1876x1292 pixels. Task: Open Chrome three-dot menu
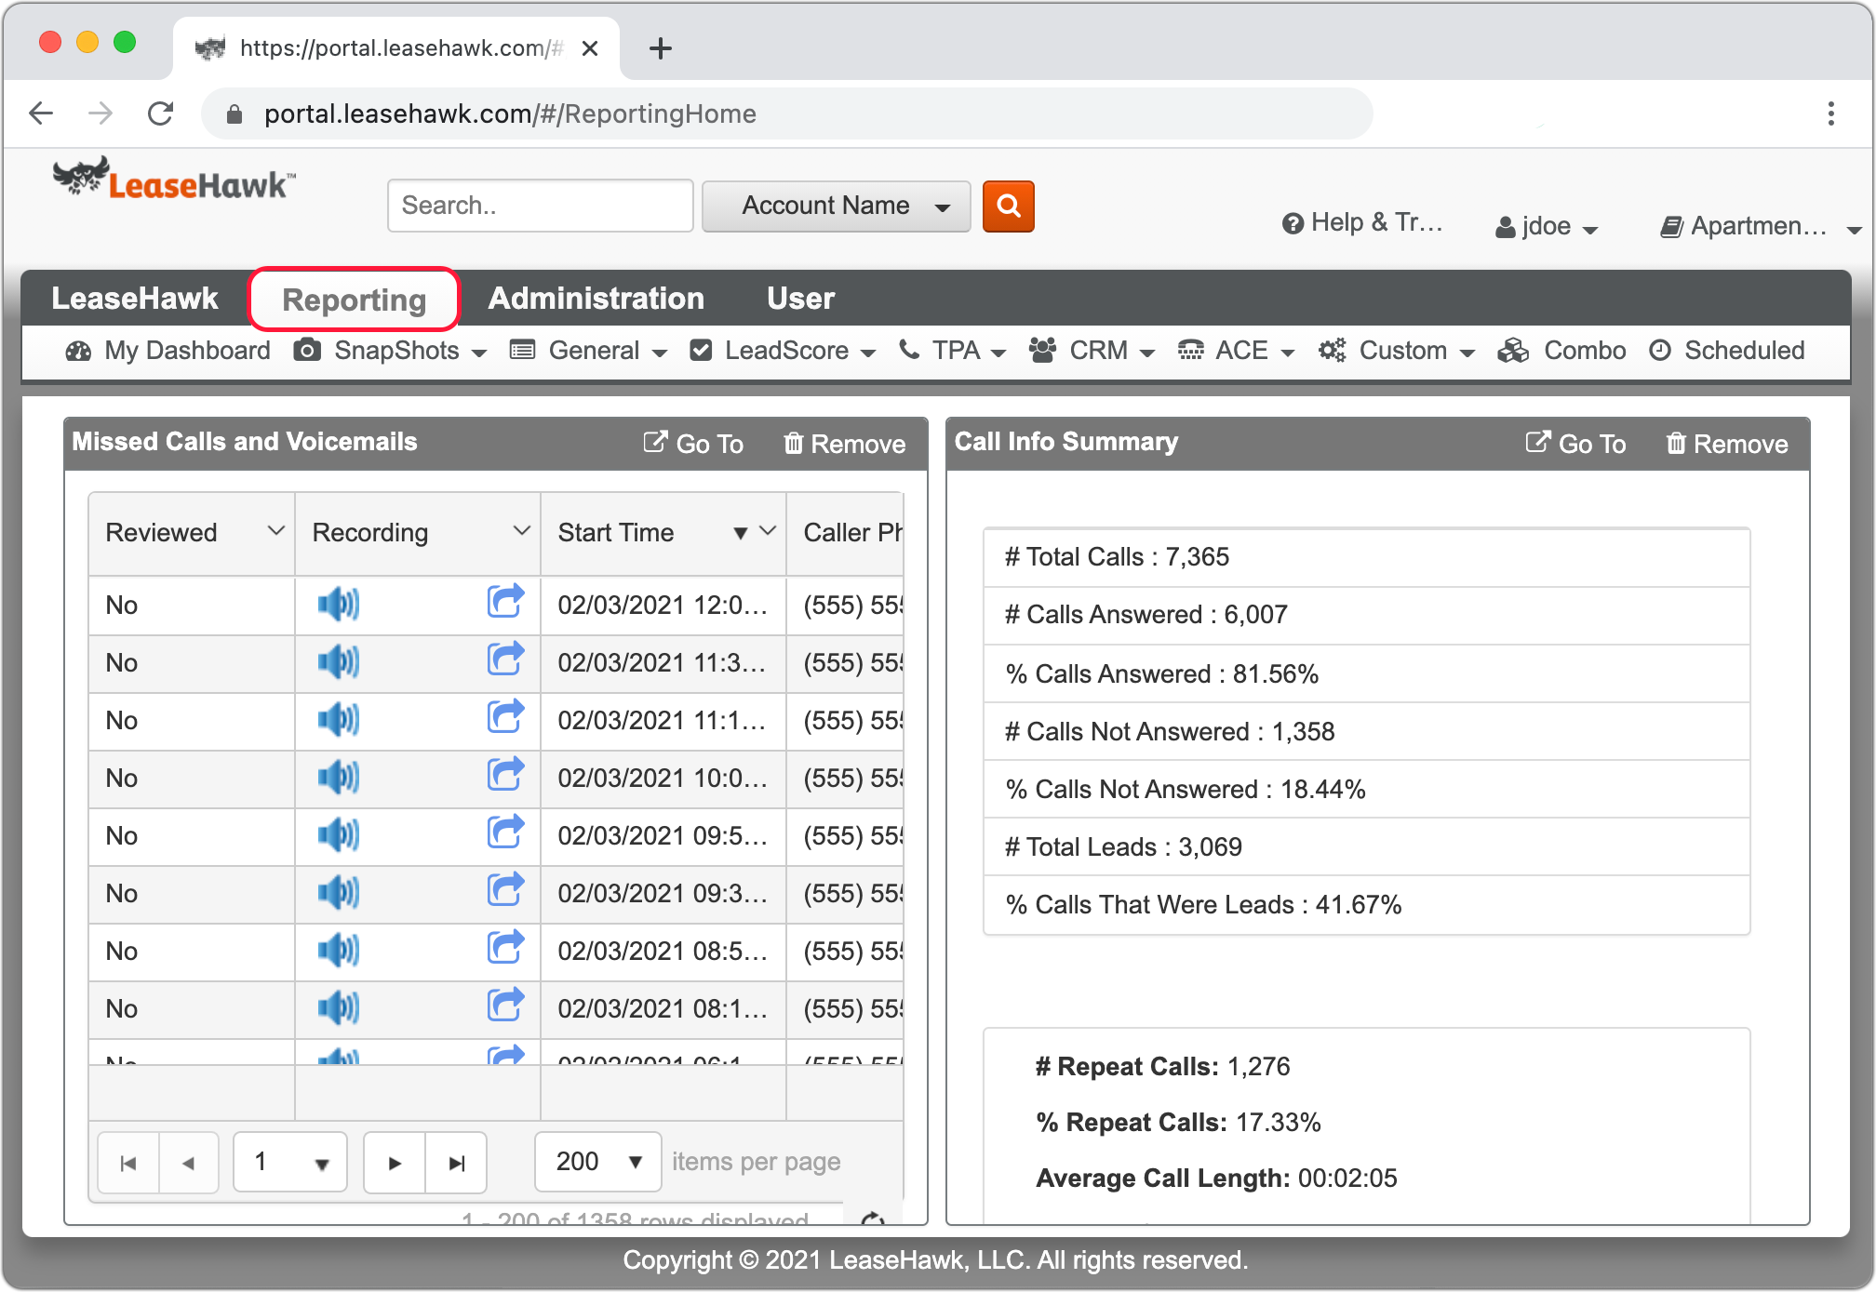[1830, 113]
